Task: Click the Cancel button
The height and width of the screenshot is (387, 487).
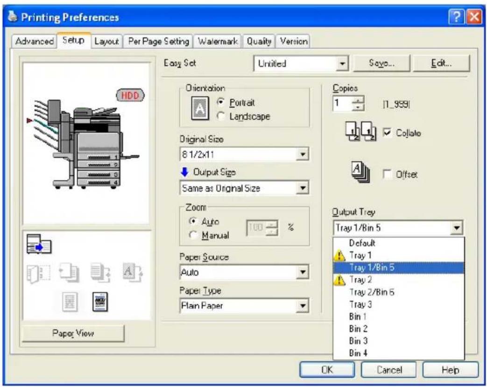Action: click(389, 370)
